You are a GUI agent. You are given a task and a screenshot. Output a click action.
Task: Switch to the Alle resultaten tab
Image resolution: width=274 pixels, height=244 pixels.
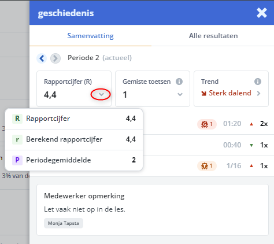[x=213, y=36]
